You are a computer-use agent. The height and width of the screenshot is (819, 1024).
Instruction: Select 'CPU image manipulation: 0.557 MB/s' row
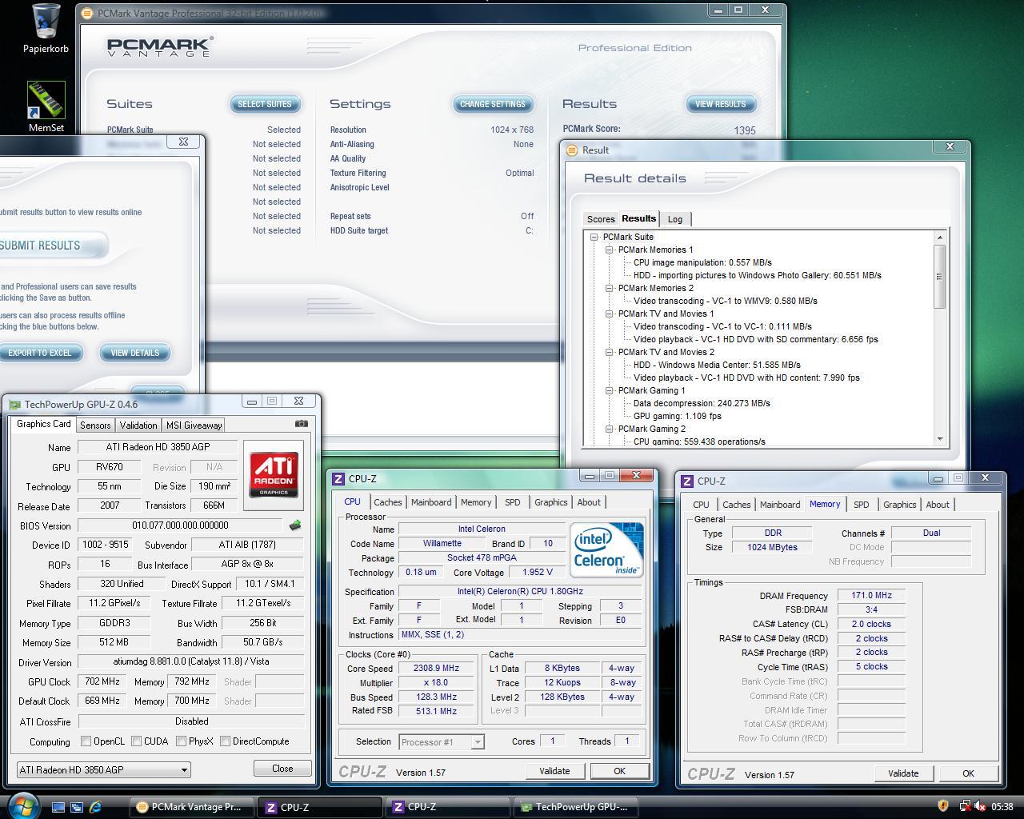[702, 262]
